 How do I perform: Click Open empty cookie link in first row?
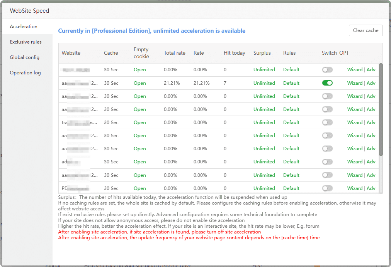pos(139,70)
